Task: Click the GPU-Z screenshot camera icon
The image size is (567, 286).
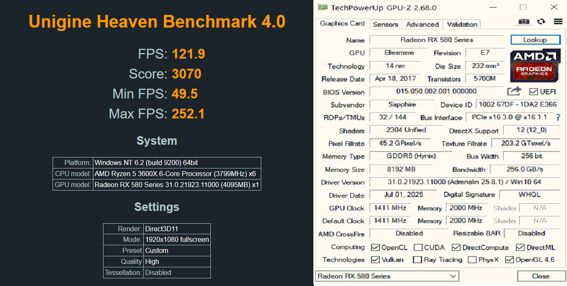Action: click(x=524, y=21)
